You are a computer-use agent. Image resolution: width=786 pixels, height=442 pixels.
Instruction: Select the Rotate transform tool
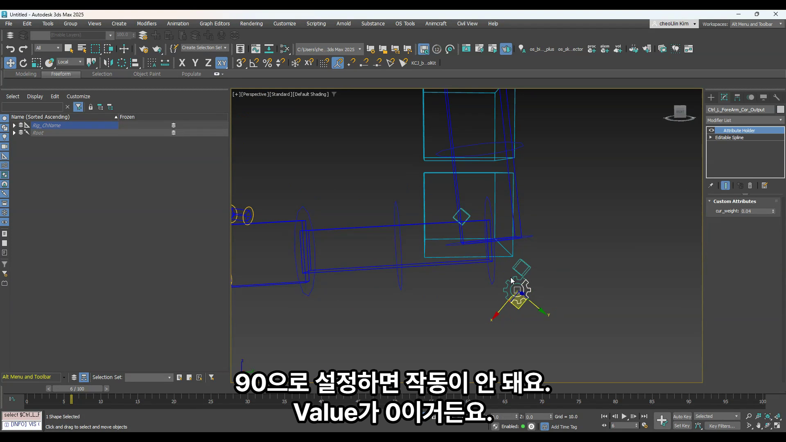pyautogui.click(x=23, y=63)
